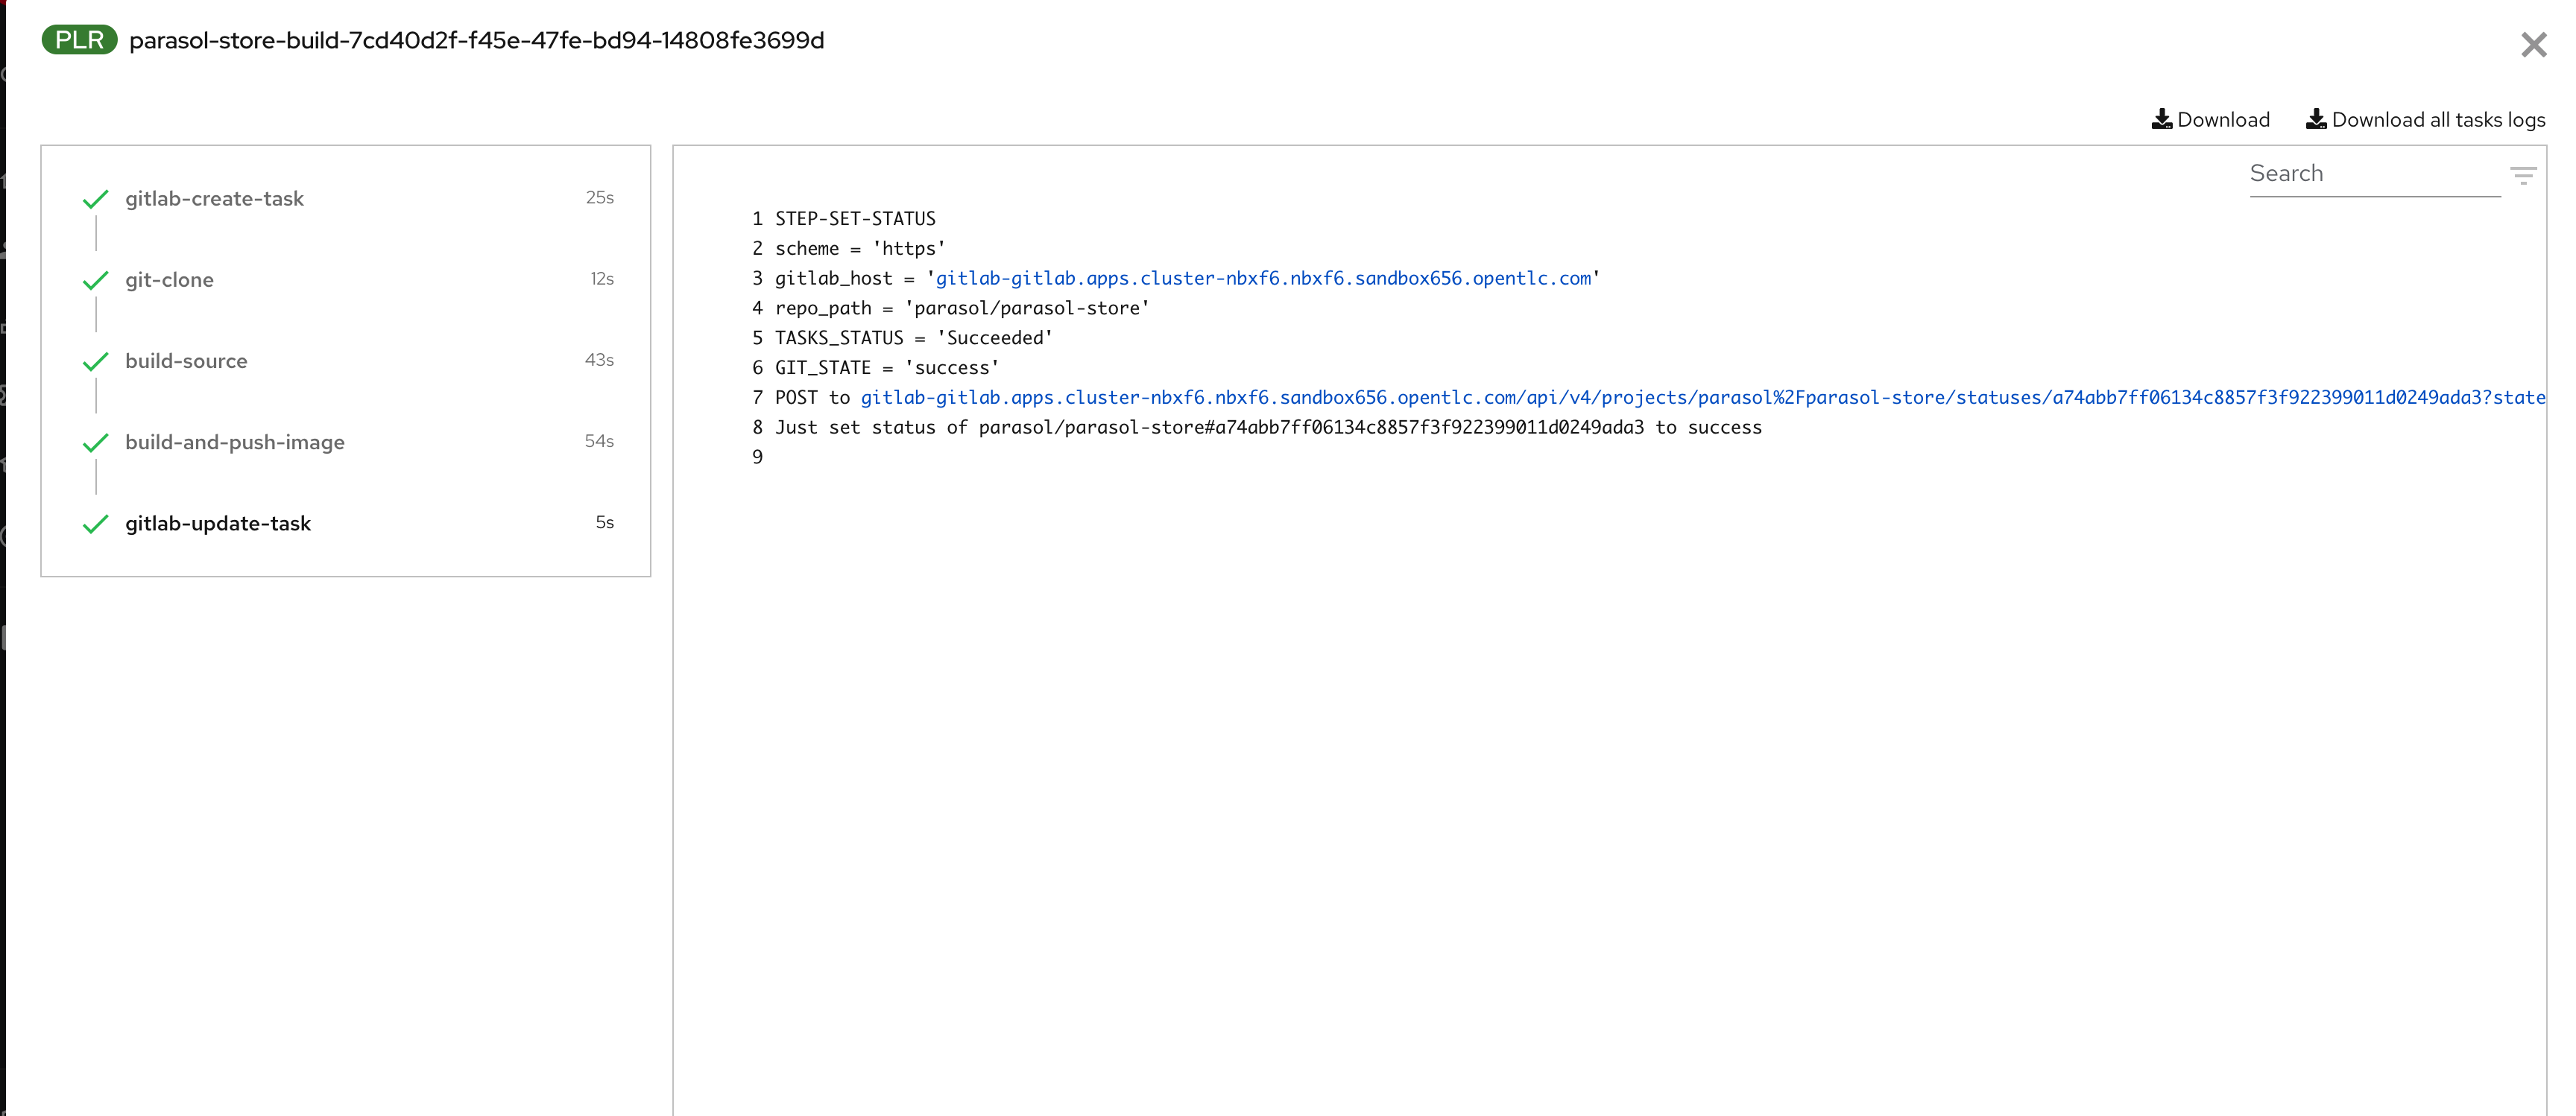The image size is (2576, 1116).
Task: Click the download tray icon beside Download
Action: [x=2162, y=120]
